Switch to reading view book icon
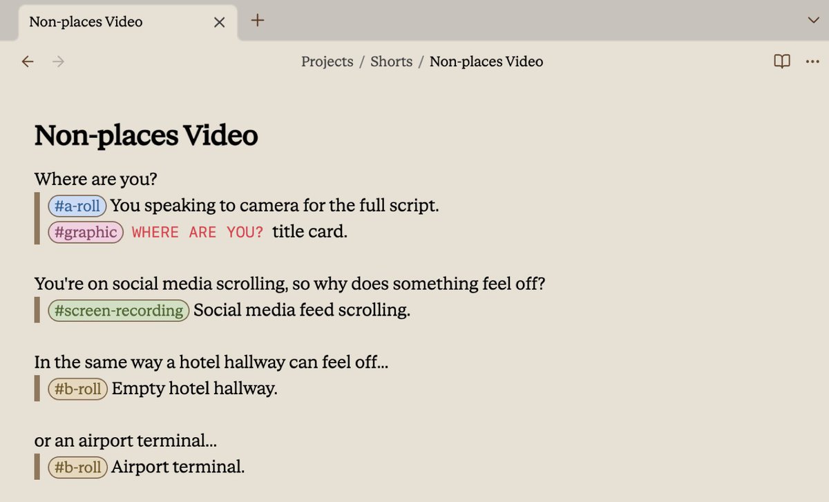 pos(782,61)
